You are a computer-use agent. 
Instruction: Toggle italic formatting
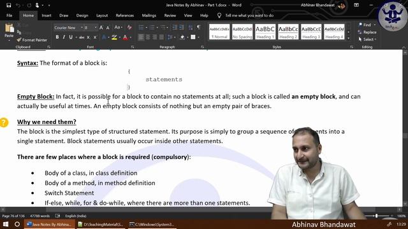point(64,38)
